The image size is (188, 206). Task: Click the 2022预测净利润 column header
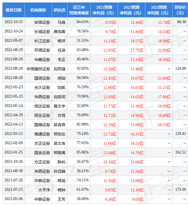[x=104, y=10]
